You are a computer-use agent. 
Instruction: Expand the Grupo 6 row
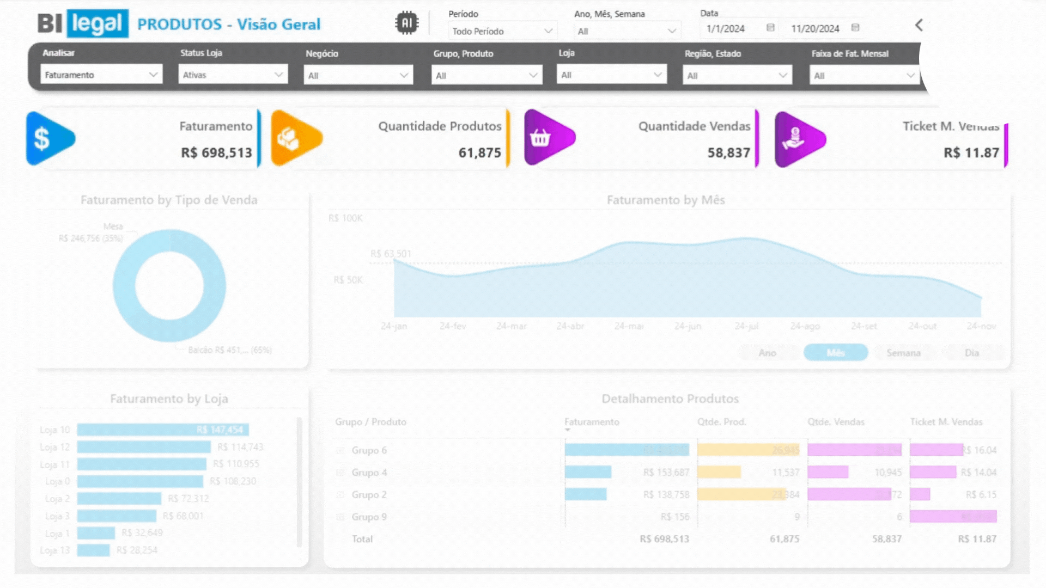pyautogui.click(x=340, y=450)
